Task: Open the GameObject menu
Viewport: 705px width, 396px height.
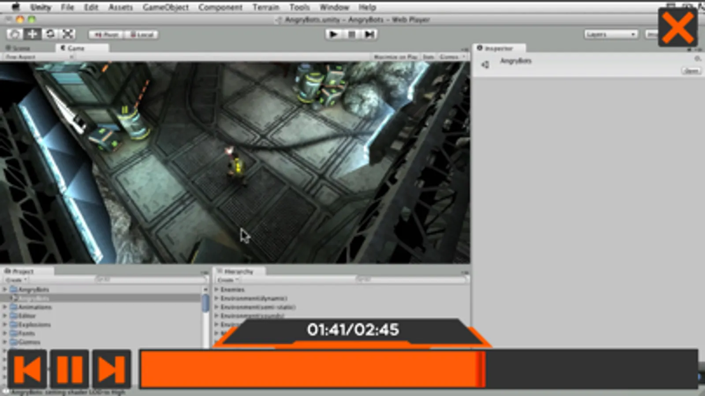Action: [166, 7]
